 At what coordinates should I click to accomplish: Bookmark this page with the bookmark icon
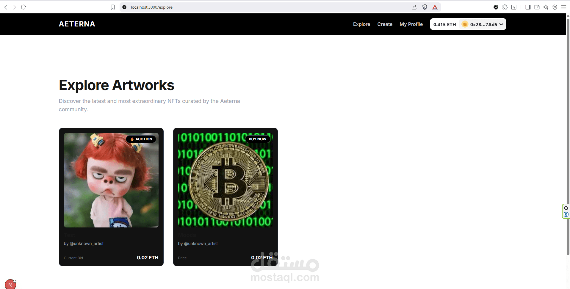[x=113, y=7]
